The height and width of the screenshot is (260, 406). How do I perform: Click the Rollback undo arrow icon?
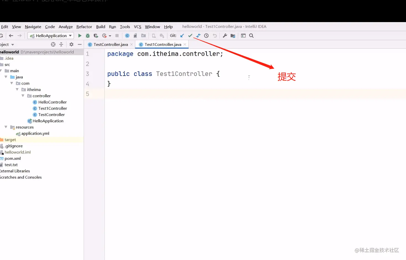point(215,36)
